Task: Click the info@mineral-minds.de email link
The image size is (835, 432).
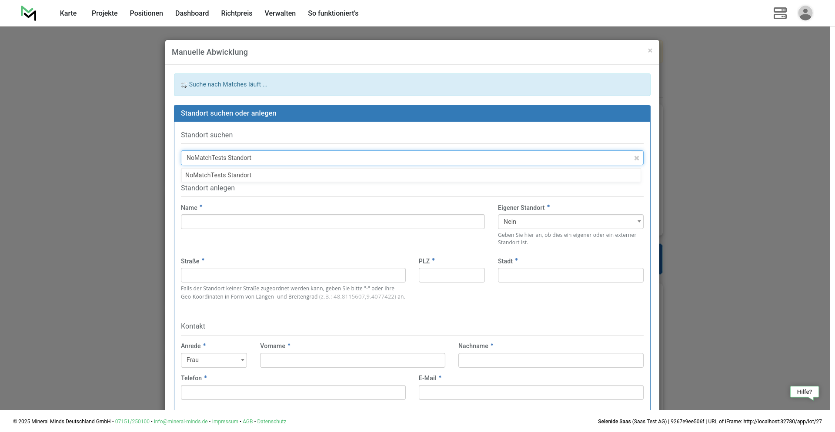Action: pos(180,422)
